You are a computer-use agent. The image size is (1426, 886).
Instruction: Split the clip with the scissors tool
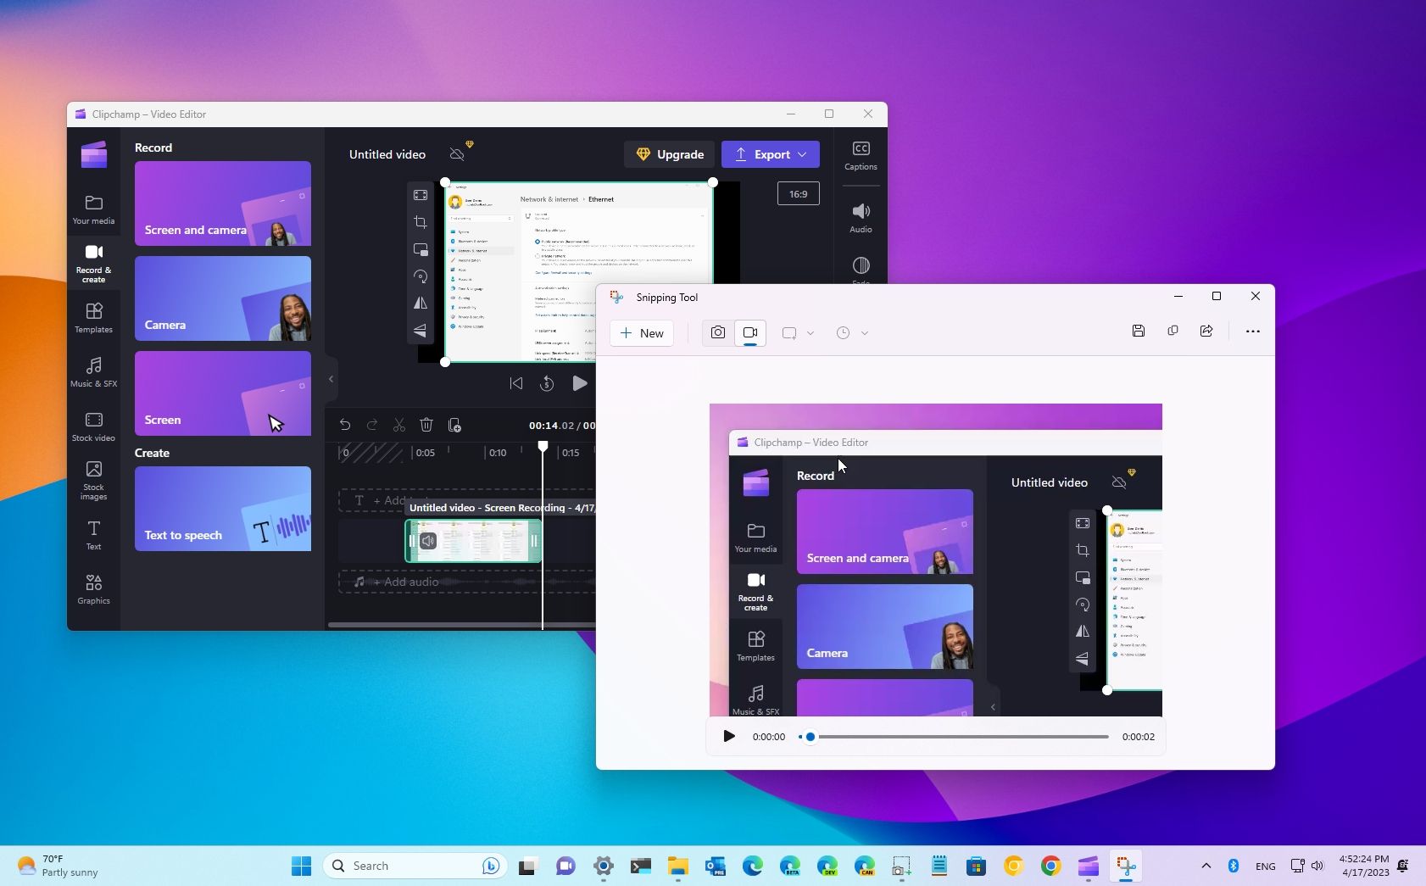click(398, 425)
